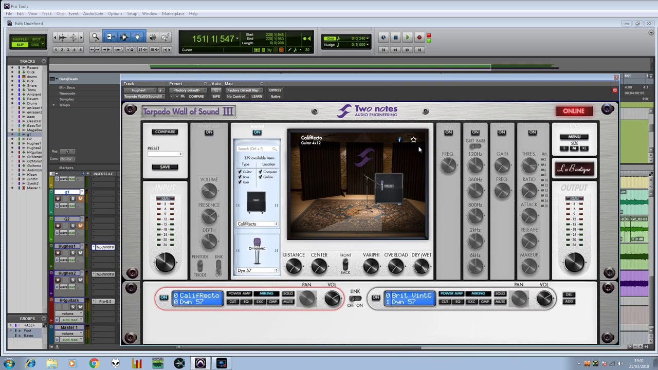Select the Selector tool in the toolbar
The image size is (658, 370).
coord(123,37)
